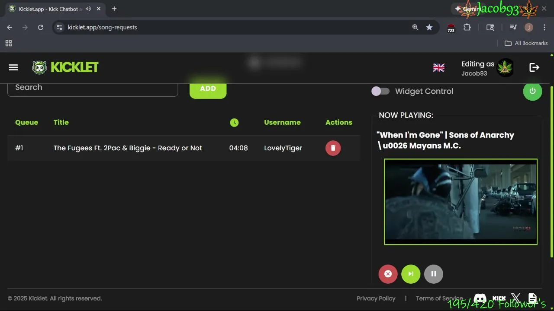The image size is (554, 311).
Task: Click the red cancel song button
Action: (x=388, y=274)
